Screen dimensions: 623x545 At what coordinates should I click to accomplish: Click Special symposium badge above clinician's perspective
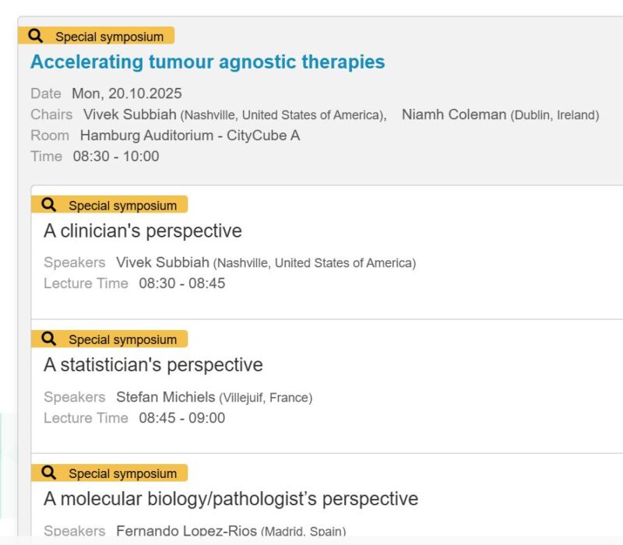122,206
